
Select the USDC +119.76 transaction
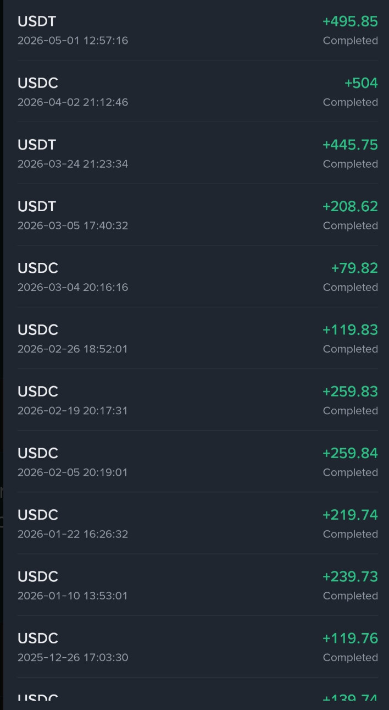pyautogui.click(x=198, y=646)
